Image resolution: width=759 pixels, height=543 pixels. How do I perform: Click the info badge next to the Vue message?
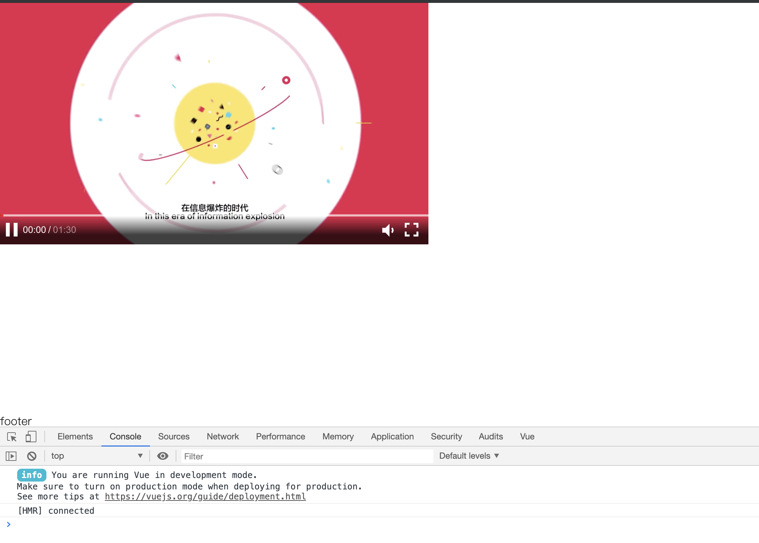pos(32,475)
